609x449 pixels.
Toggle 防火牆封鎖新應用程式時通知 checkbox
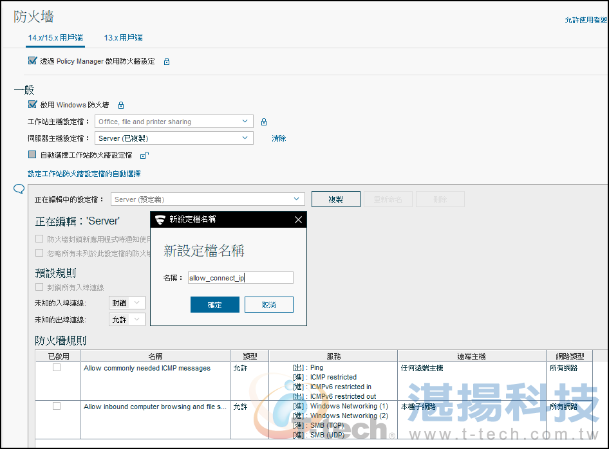point(39,239)
